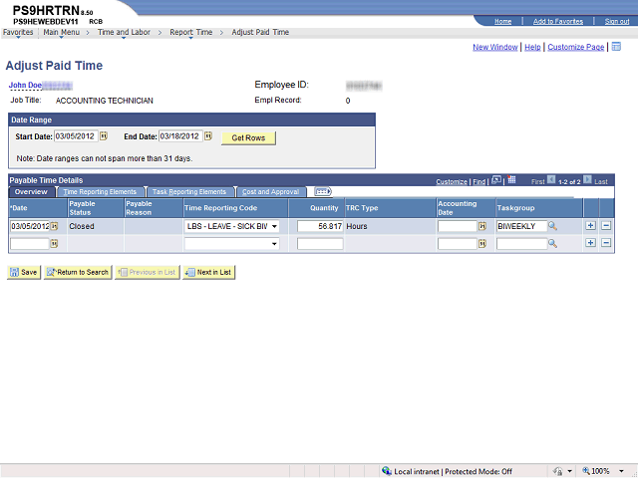This screenshot has height=478, width=638.
Task: Click the page http icon near Customize Page
Action: (616, 47)
